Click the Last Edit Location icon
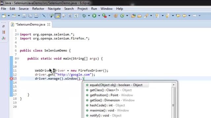 point(178,16)
